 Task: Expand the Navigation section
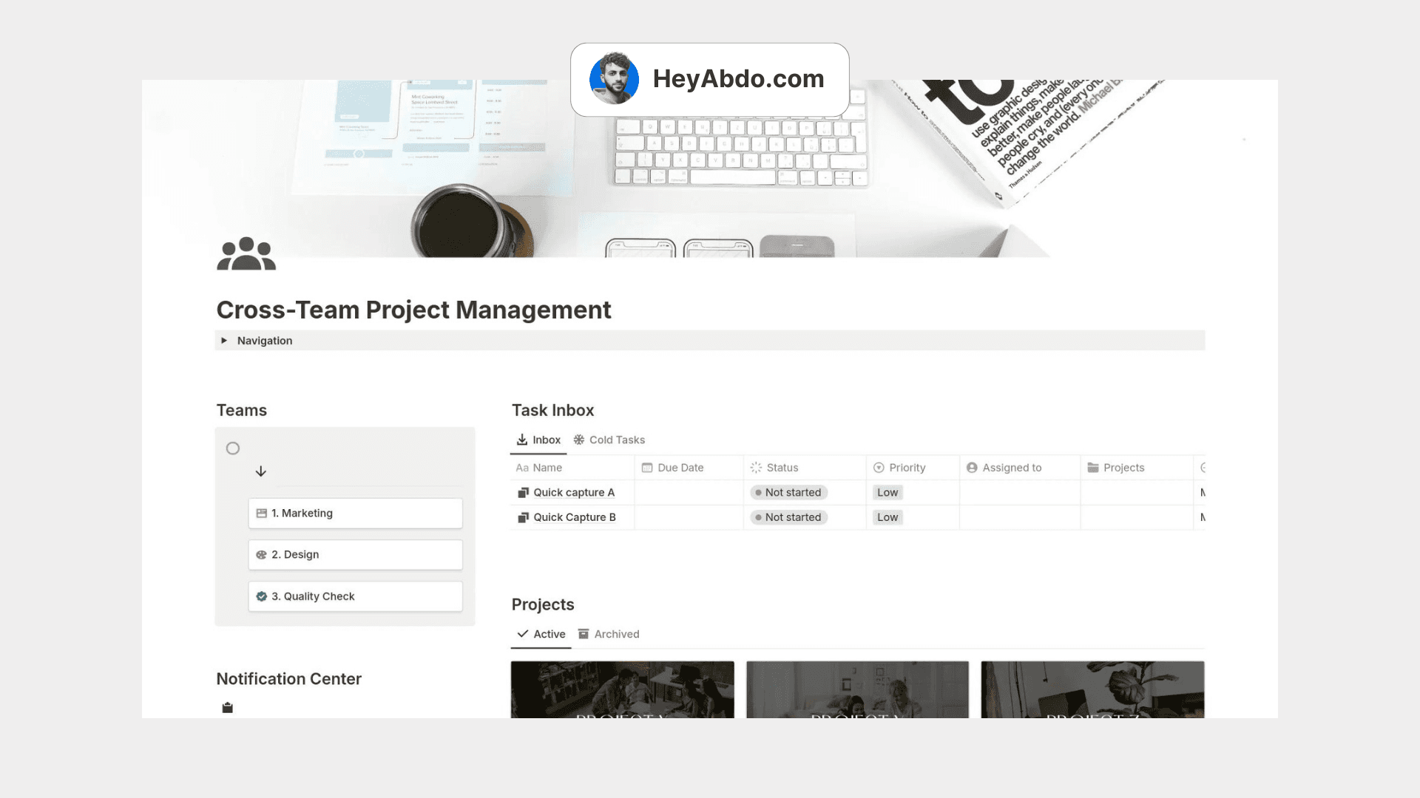tap(226, 340)
